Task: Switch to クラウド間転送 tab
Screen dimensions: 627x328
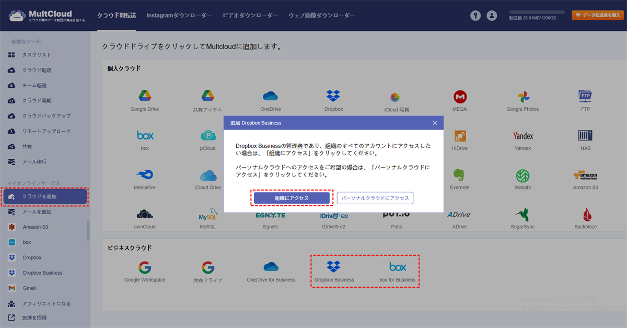Action: point(117,16)
